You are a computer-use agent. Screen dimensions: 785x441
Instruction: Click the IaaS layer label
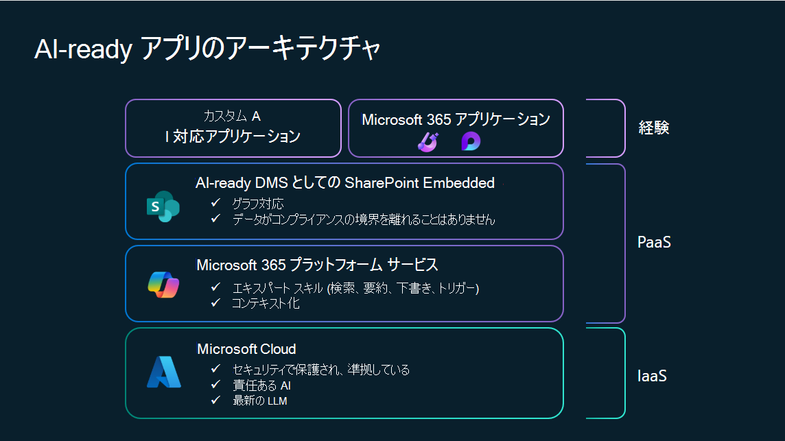click(653, 376)
